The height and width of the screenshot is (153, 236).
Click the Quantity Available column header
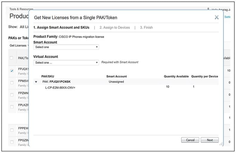pyautogui.click(x=176, y=76)
